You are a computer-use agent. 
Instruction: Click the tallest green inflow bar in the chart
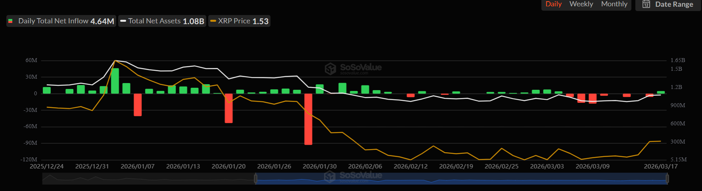[115, 81]
